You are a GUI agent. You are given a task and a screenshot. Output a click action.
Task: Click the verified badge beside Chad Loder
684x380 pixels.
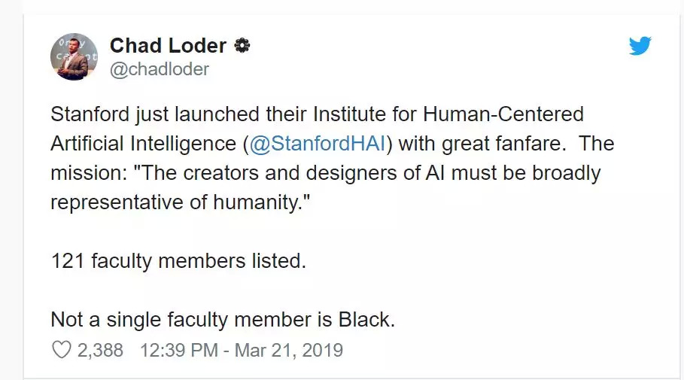pyautogui.click(x=242, y=46)
